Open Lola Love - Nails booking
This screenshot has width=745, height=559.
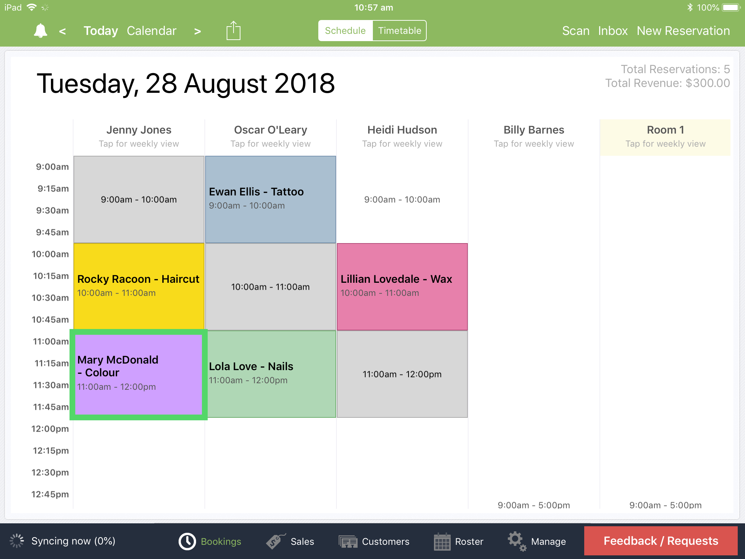pyautogui.click(x=271, y=374)
